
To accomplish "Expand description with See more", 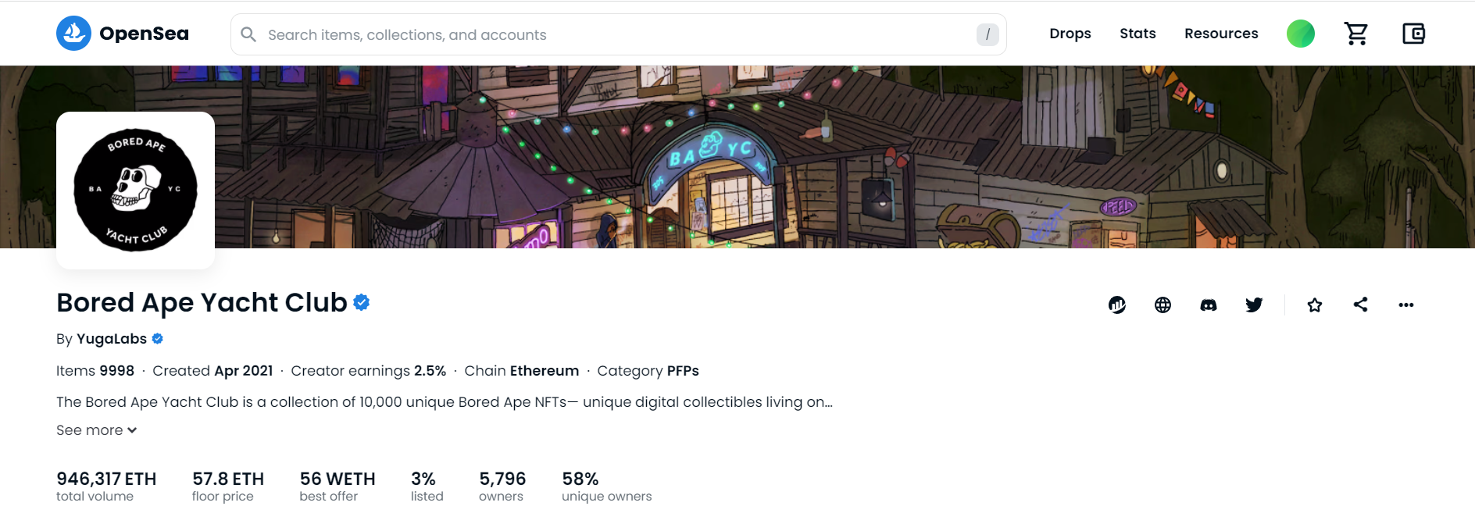I will pyautogui.click(x=96, y=430).
